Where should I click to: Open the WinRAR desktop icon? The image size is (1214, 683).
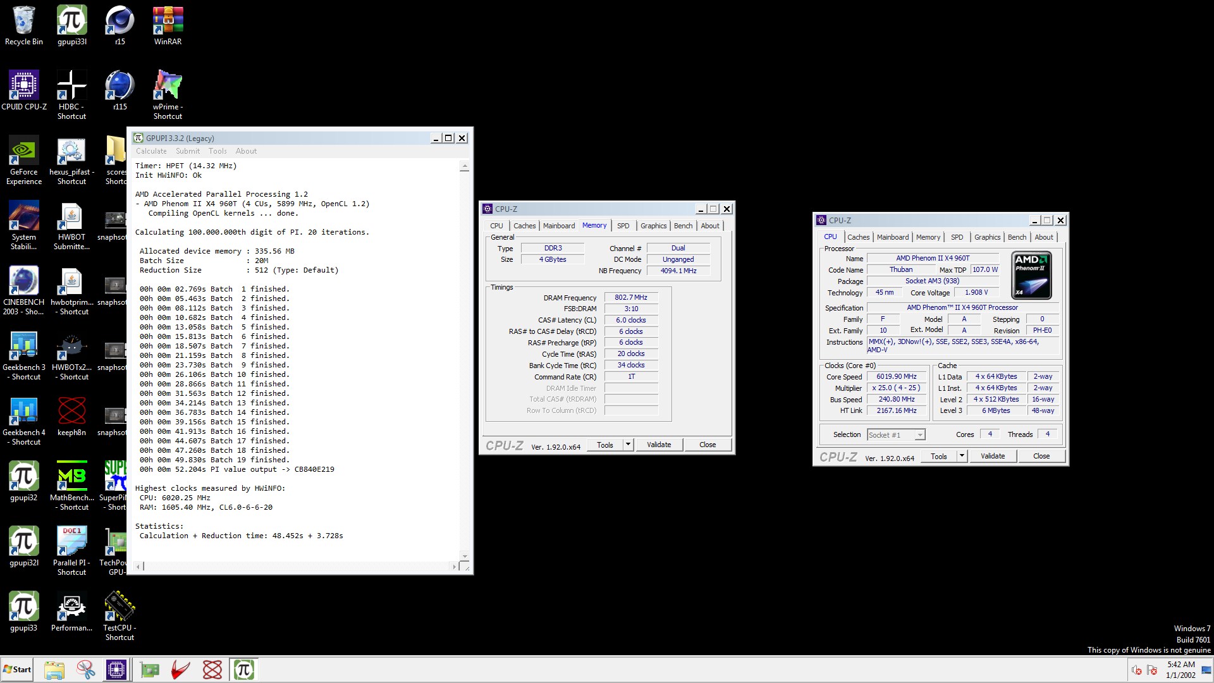[168, 25]
